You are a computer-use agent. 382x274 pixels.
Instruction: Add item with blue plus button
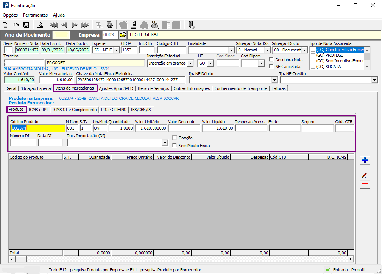tap(365, 161)
